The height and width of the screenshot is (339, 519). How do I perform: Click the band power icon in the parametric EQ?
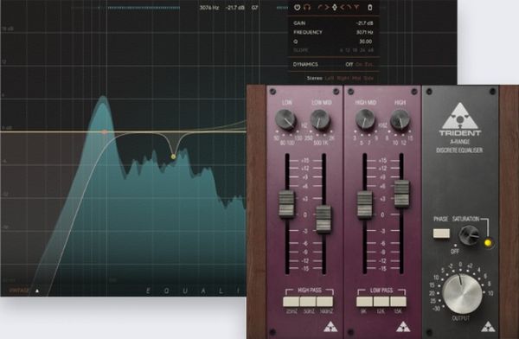click(298, 7)
